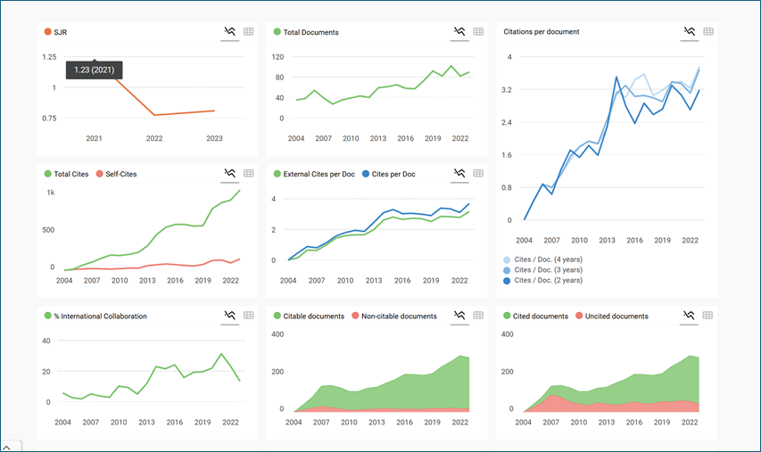Click the Total Cites legend label
This screenshot has height=452, width=761.
pyautogui.click(x=71, y=174)
